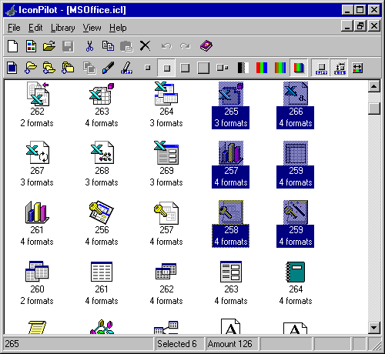
Task: Click 'Selected 6' in the status bar
Action: pyautogui.click(x=177, y=344)
